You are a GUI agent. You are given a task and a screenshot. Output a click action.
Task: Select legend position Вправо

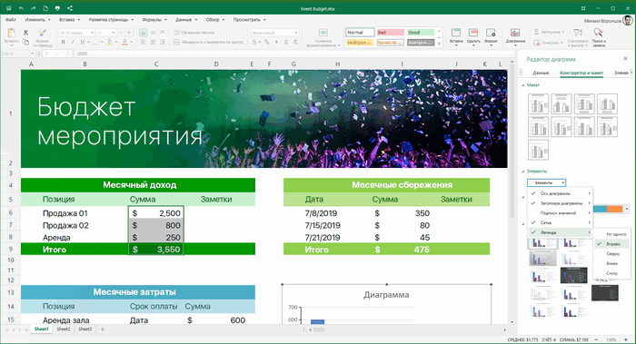(612, 244)
